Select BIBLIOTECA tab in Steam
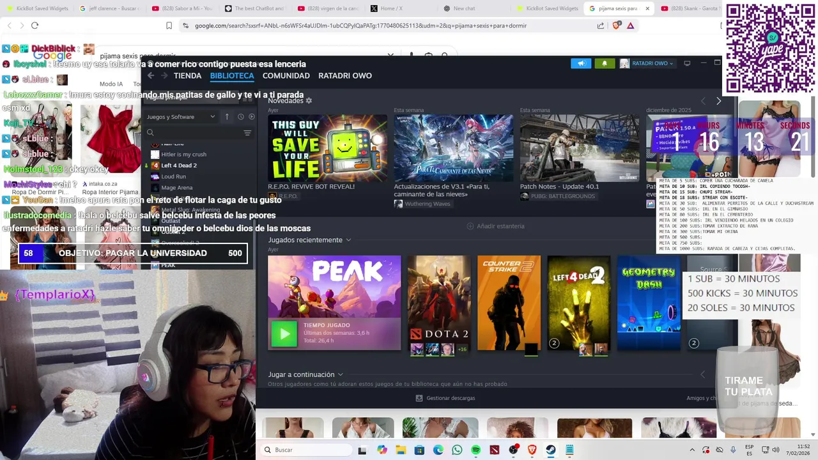The image size is (818, 460). (232, 75)
